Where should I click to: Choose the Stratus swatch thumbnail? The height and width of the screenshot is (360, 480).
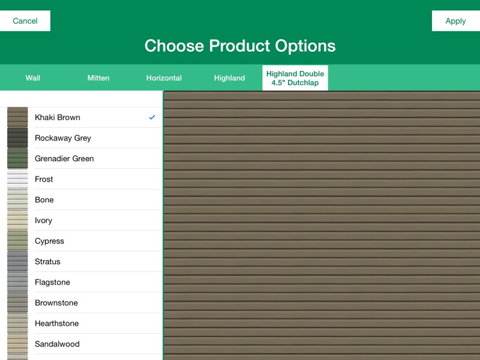click(x=17, y=262)
